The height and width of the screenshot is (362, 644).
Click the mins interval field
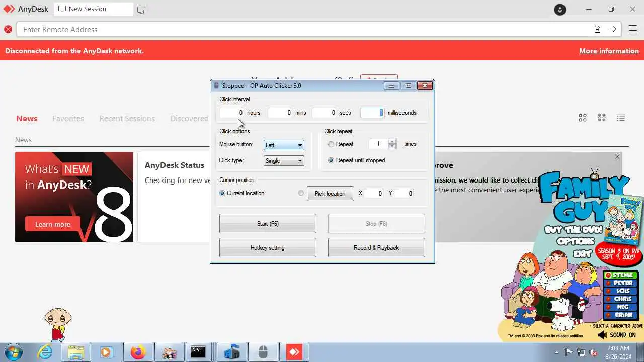point(280,113)
